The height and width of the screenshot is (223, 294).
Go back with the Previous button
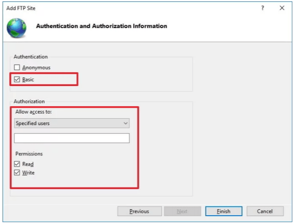pyautogui.click(x=140, y=211)
